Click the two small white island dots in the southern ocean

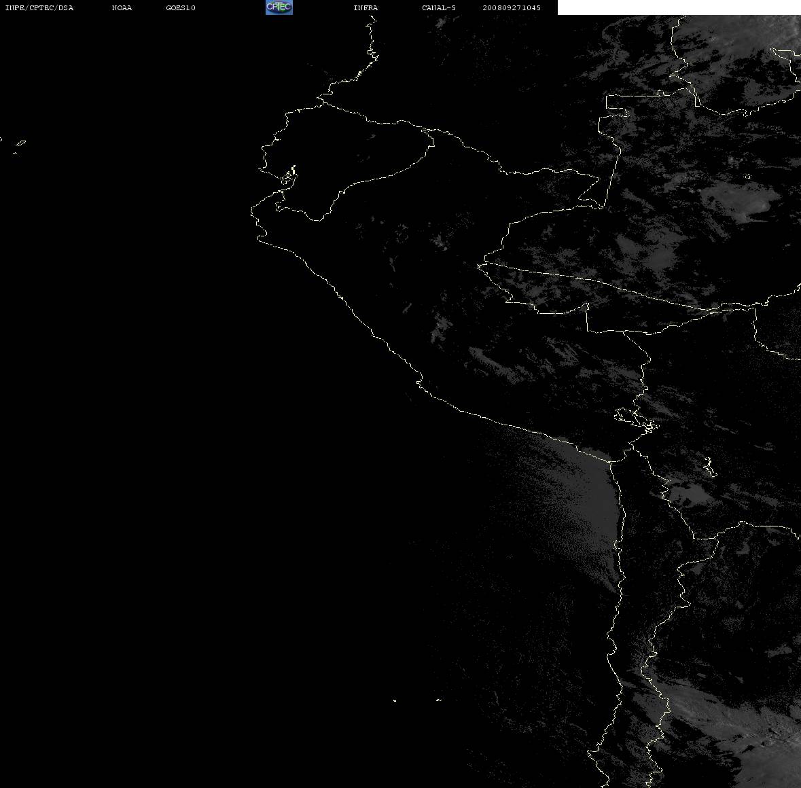pos(416,700)
